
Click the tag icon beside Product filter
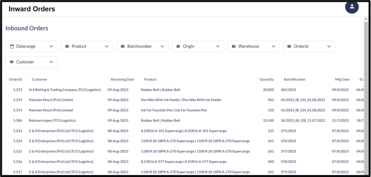[x=67, y=47]
